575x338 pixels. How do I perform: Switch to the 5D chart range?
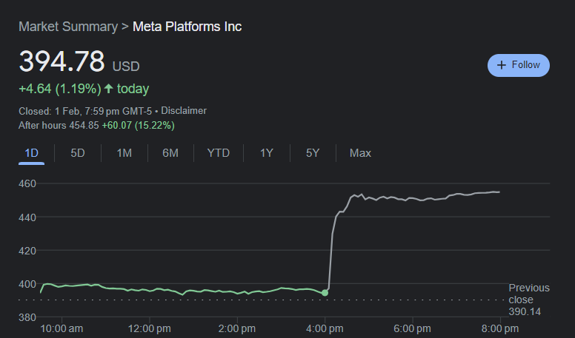coord(78,153)
